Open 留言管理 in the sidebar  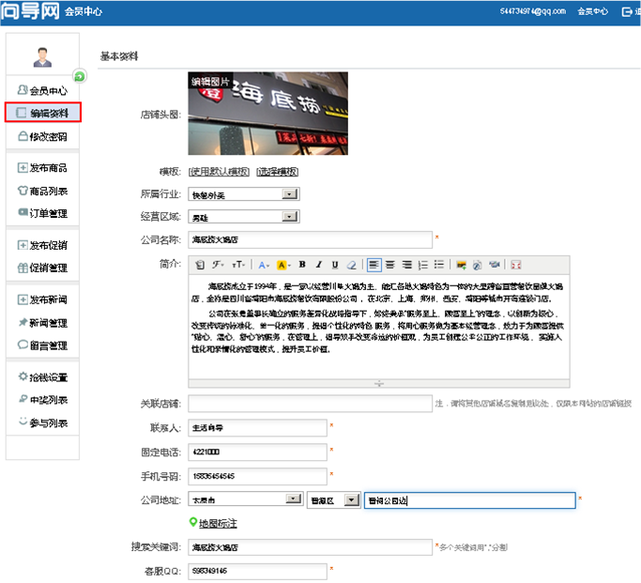tap(42, 345)
